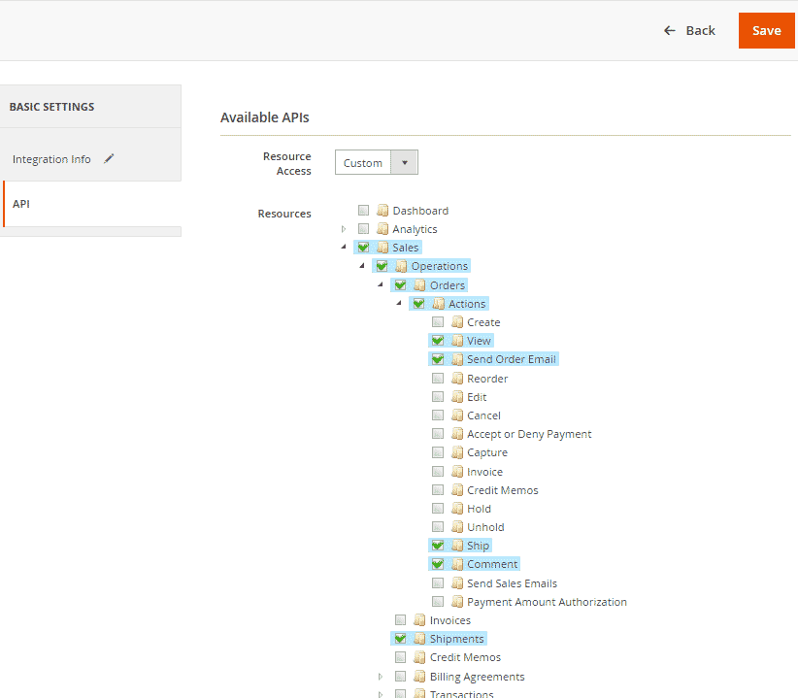This screenshot has width=798, height=698.
Task: Click the Send Sales Emails folder icon
Action: 457,583
